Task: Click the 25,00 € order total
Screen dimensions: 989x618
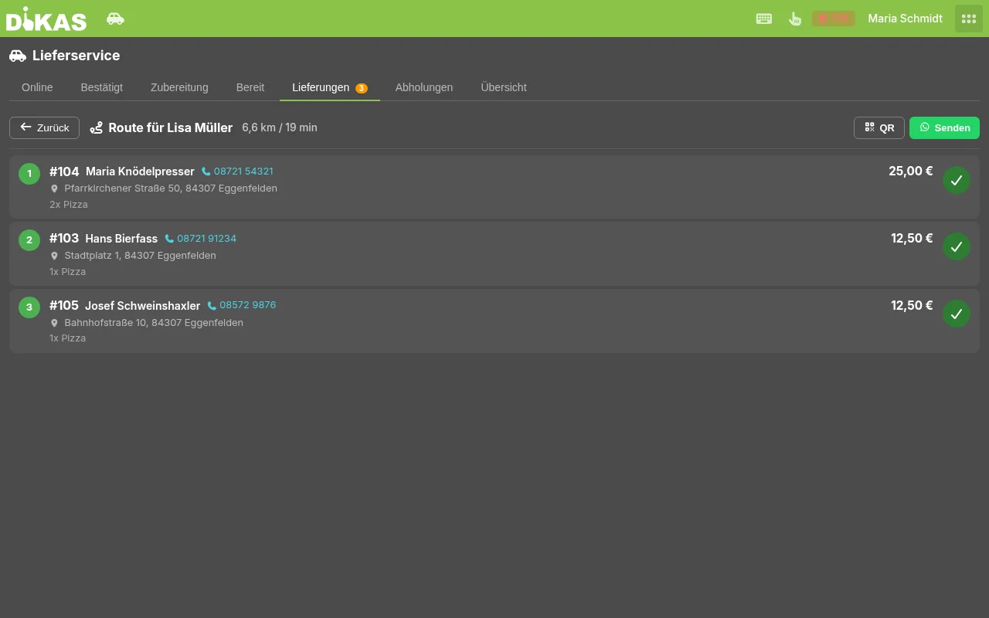Action: tap(910, 171)
